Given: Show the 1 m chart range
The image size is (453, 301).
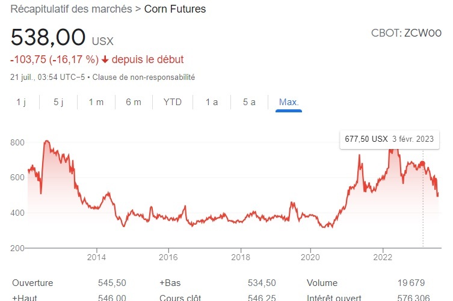Looking at the screenshot, I should [96, 102].
